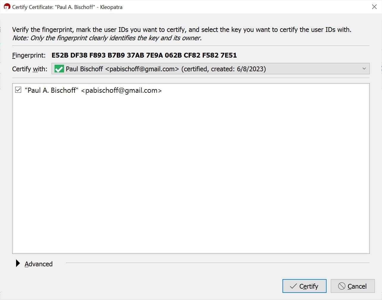382x300 pixels.
Task: Click the "Verify the fingerprint" instruction text
Action: pyautogui.click(x=182, y=30)
